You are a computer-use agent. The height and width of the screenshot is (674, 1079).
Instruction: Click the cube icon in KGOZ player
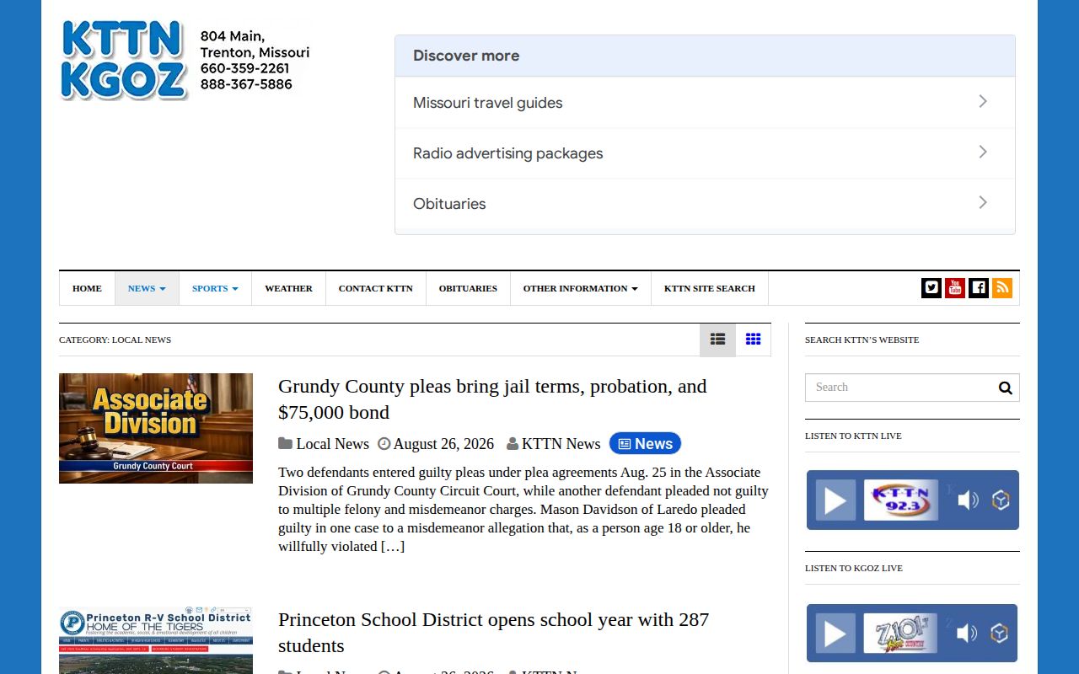pos(1000,634)
